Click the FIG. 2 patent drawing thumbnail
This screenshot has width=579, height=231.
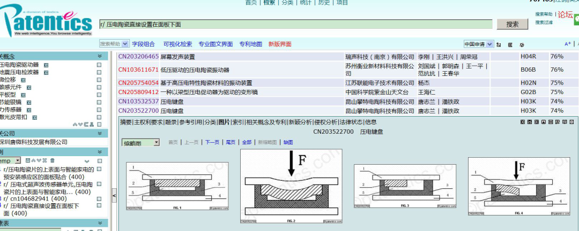(x=291, y=186)
